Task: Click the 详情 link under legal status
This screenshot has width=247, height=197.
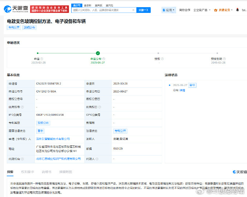Action: click(182, 90)
